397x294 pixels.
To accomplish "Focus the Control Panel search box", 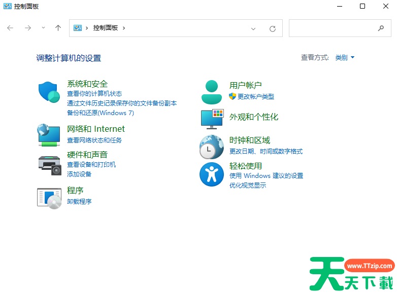I will 333,28.
